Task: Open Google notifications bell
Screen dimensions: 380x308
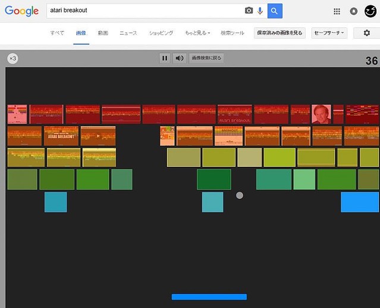Action: point(354,11)
